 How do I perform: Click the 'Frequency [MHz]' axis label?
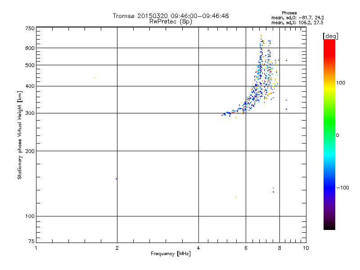coord(171,254)
